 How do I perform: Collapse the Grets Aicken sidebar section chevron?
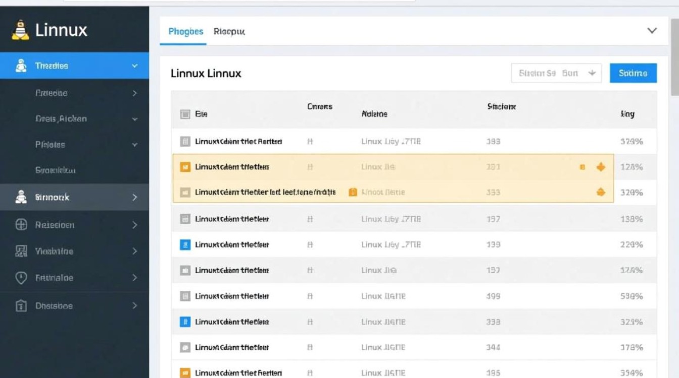pyautogui.click(x=135, y=119)
